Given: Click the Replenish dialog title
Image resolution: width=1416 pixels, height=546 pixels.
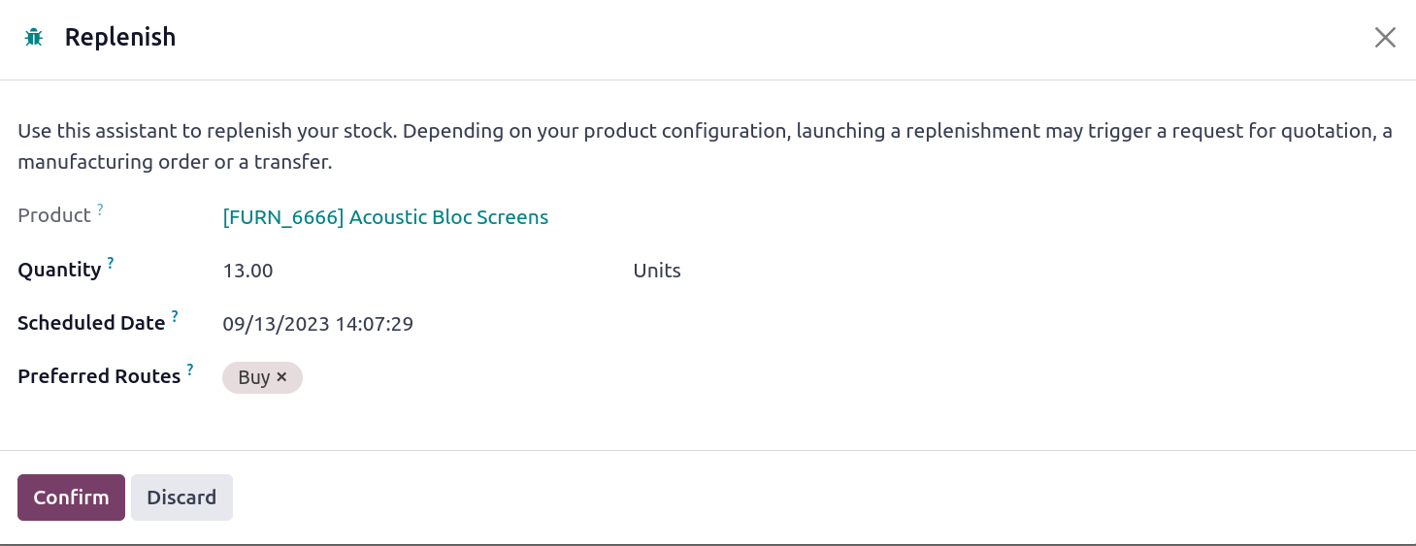Looking at the screenshot, I should tap(120, 38).
